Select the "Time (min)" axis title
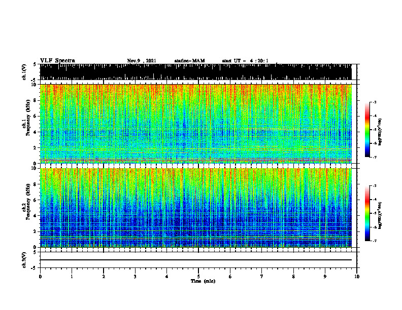The image size is (402, 310). click(203, 281)
